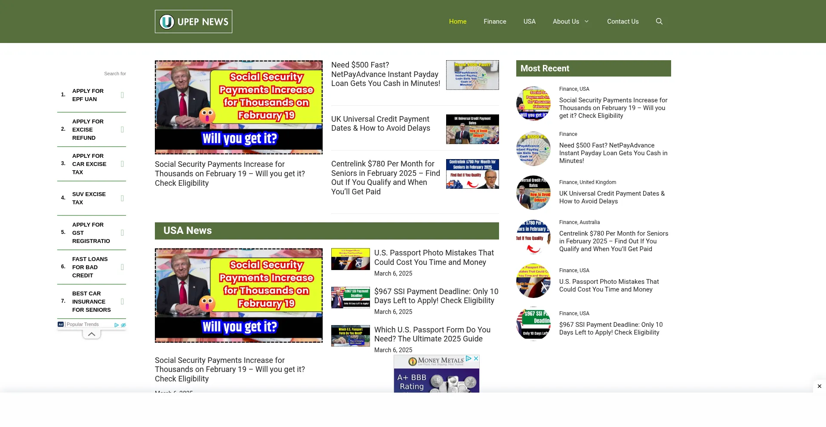This screenshot has height=427, width=826.
Task: Select the About Us menu item
Action: coord(566,22)
